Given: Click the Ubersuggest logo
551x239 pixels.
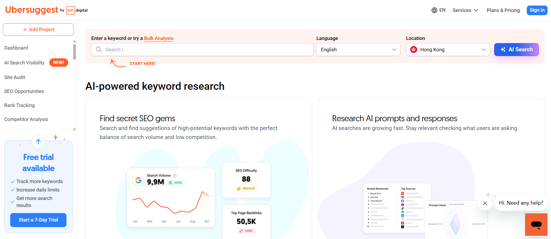Looking at the screenshot, I should tap(32, 10).
